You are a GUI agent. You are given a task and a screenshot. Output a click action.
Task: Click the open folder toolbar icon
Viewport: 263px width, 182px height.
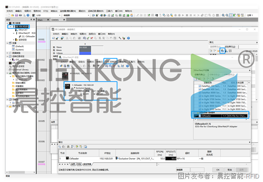(x=13, y=15)
